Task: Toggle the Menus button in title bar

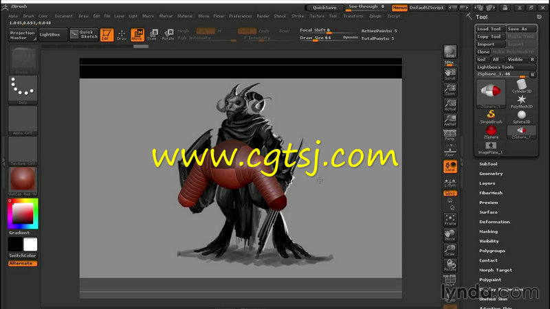Action: tap(399, 8)
